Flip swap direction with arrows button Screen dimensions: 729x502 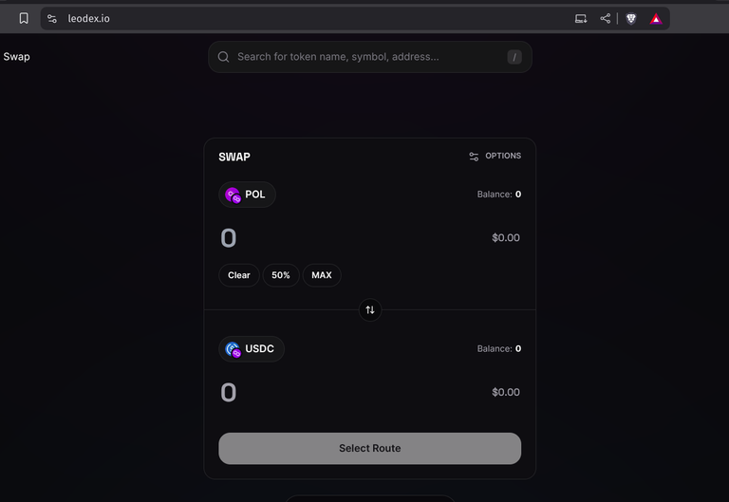coord(370,310)
